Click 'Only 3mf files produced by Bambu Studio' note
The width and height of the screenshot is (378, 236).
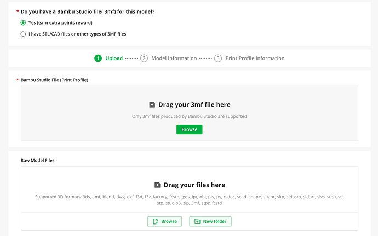pyautogui.click(x=189, y=116)
